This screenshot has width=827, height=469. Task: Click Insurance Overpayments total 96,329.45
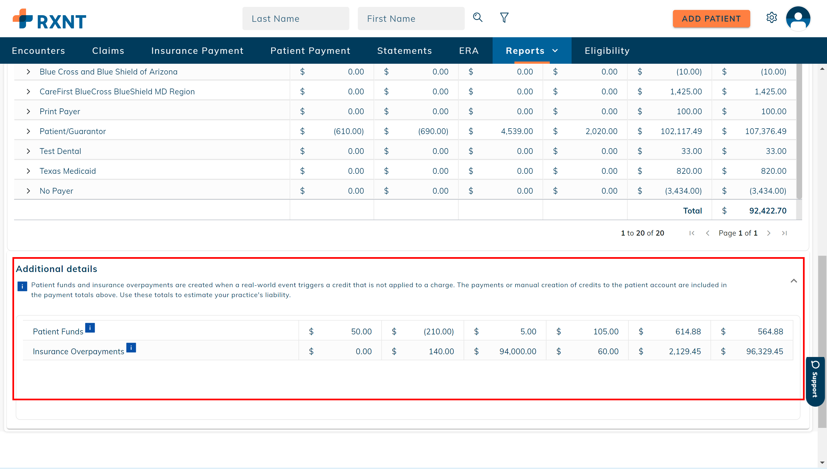(x=765, y=351)
